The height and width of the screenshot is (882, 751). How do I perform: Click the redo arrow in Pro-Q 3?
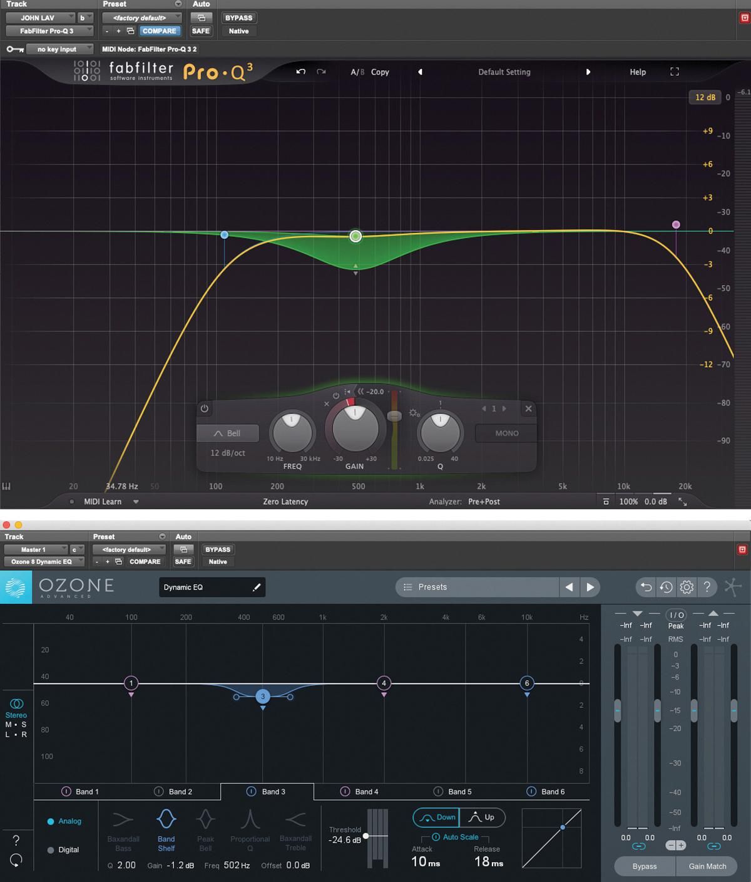point(321,72)
